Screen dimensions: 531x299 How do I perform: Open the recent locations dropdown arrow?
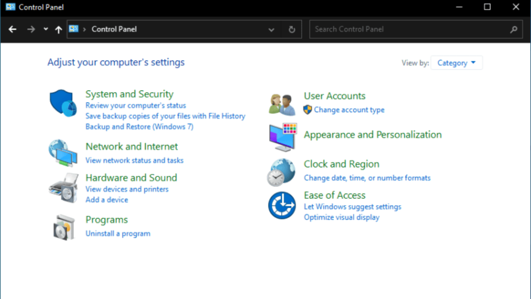pos(46,29)
